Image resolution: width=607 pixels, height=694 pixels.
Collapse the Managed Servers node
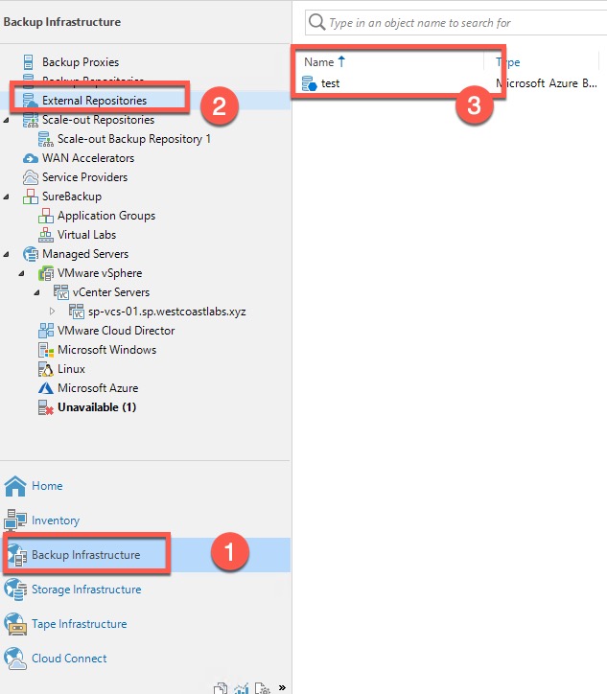pyautogui.click(x=8, y=254)
